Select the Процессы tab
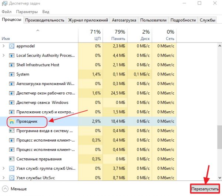 [11, 20]
